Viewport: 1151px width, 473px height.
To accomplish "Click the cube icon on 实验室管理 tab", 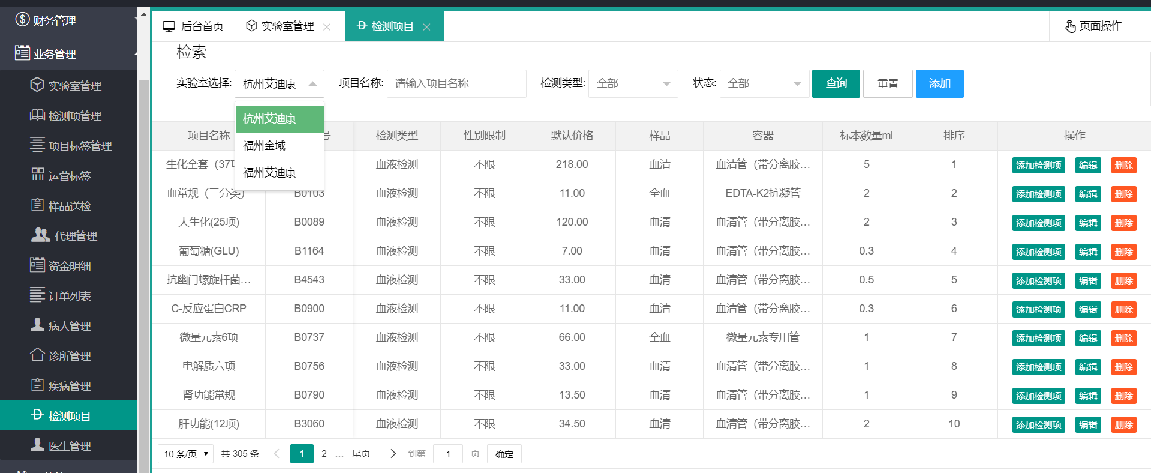I will click(x=252, y=26).
